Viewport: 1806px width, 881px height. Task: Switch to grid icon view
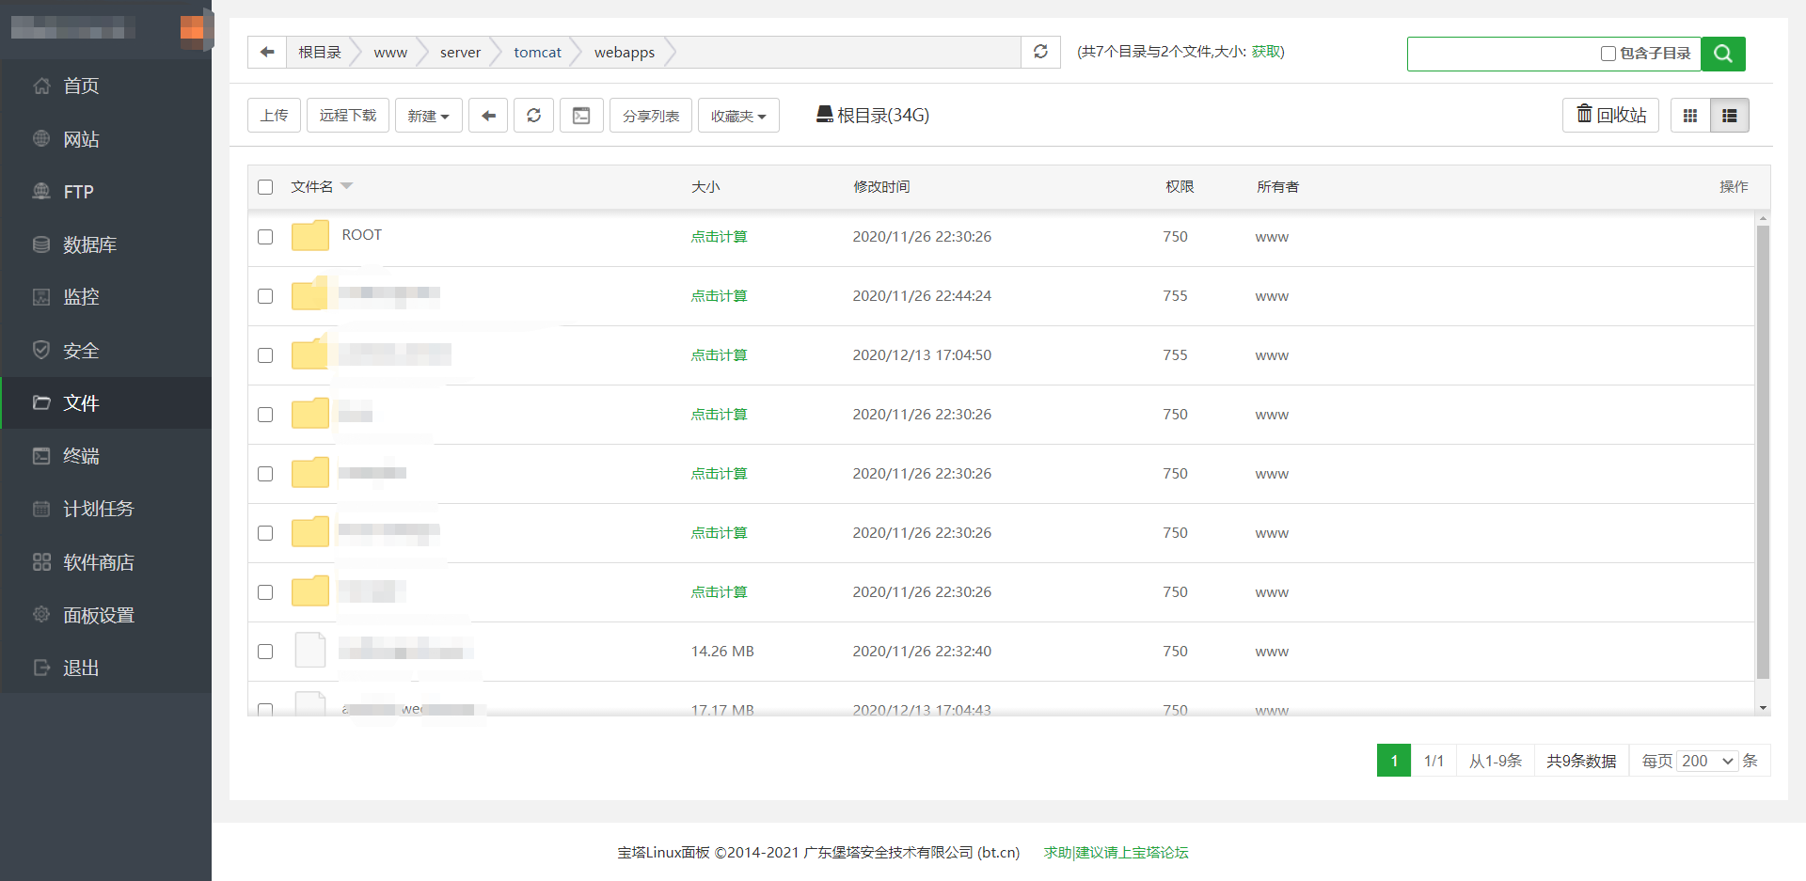click(x=1690, y=116)
